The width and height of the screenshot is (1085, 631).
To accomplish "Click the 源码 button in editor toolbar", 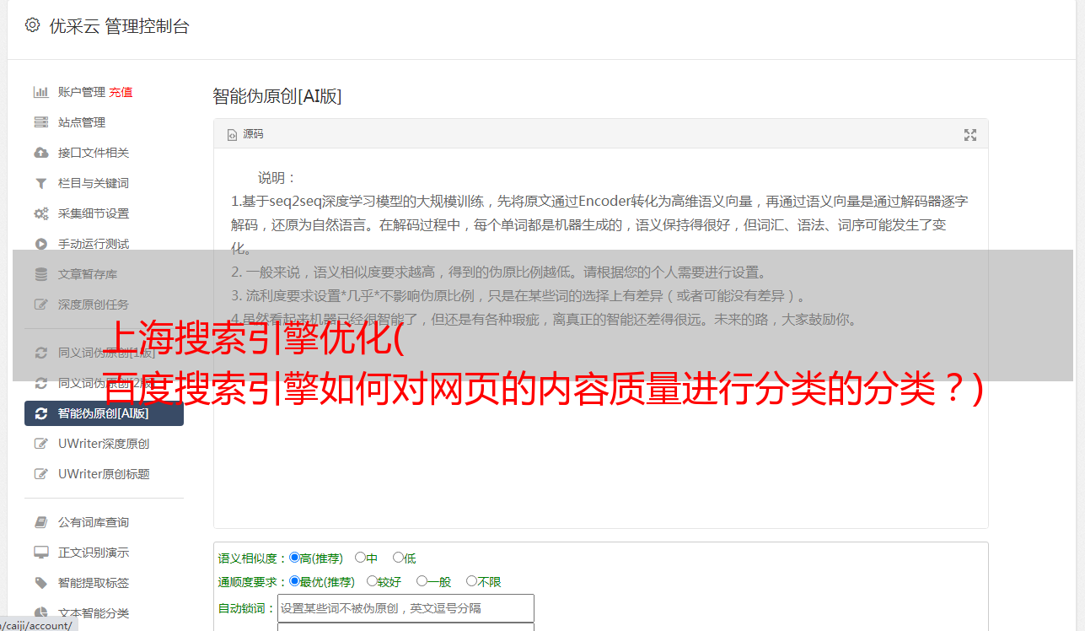I will pyautogui.click(x=244, y=134).
